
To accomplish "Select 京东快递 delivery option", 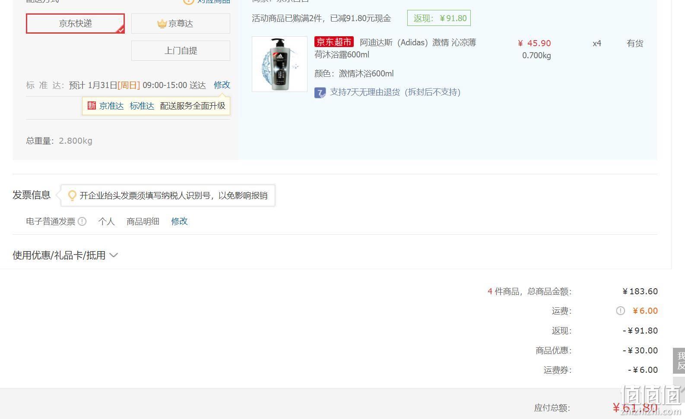I will tap(75, 23).
